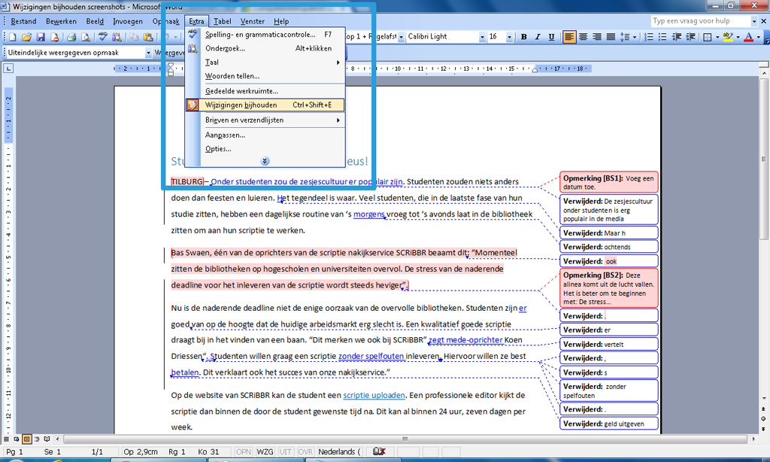Click the Permission icon next to Save
770x462 pixels.
(x=54, y=37)
